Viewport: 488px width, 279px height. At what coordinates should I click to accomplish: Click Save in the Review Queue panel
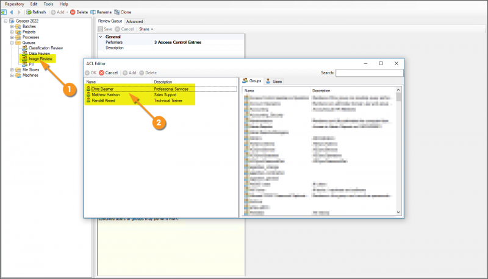[105, 29]
